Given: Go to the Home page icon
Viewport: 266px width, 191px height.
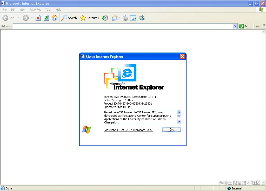Looking at the screenshot, I should tap(55, 18).
